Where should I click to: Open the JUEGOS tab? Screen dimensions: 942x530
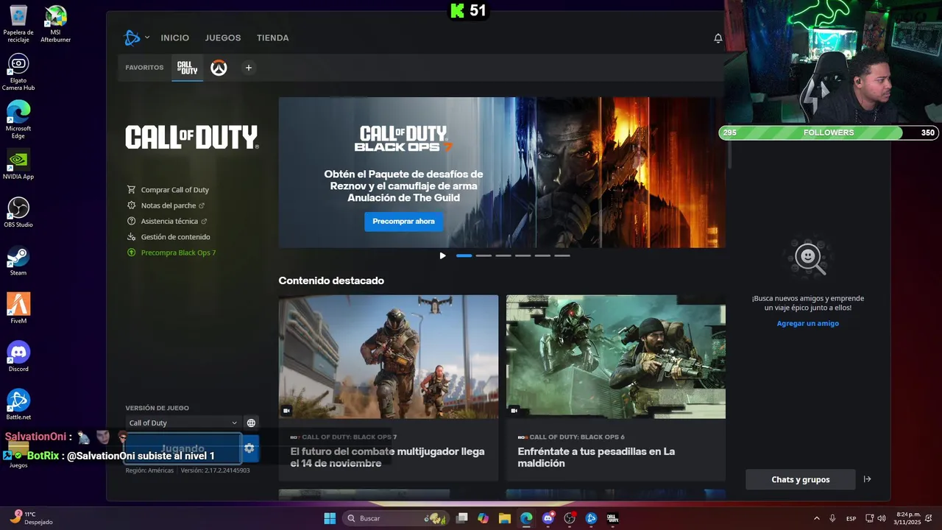(223, 38)
